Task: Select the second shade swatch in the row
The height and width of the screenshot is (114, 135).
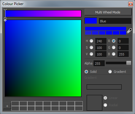Action: (x=95, y=33)
